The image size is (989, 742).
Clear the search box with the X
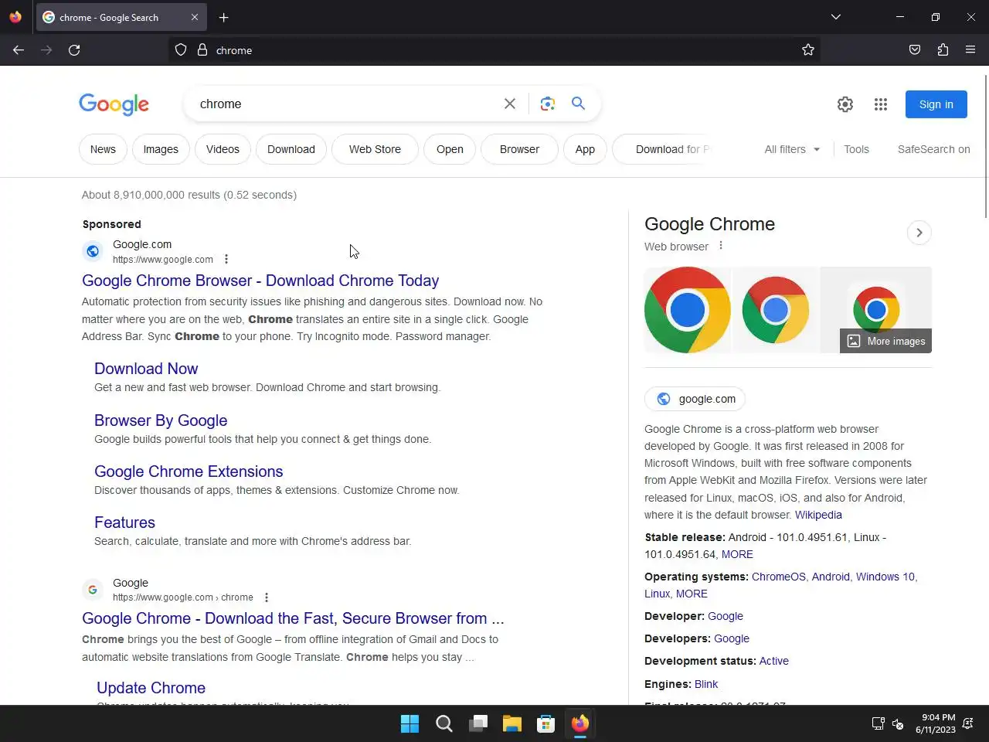pyautogui.click(x=510, y=104)
